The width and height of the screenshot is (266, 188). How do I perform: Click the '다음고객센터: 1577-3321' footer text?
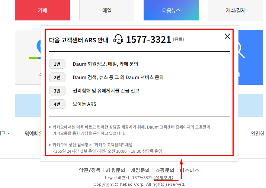point(128,178)
